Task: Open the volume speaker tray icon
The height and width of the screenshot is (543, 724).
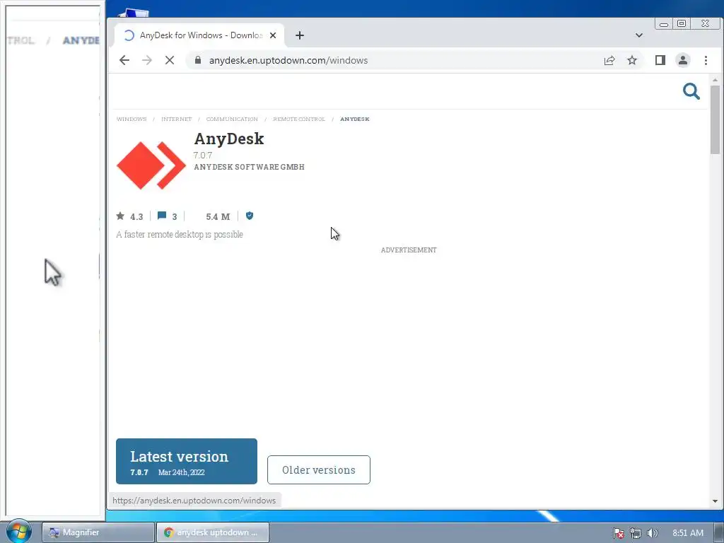Action: [x=653, y=533]
